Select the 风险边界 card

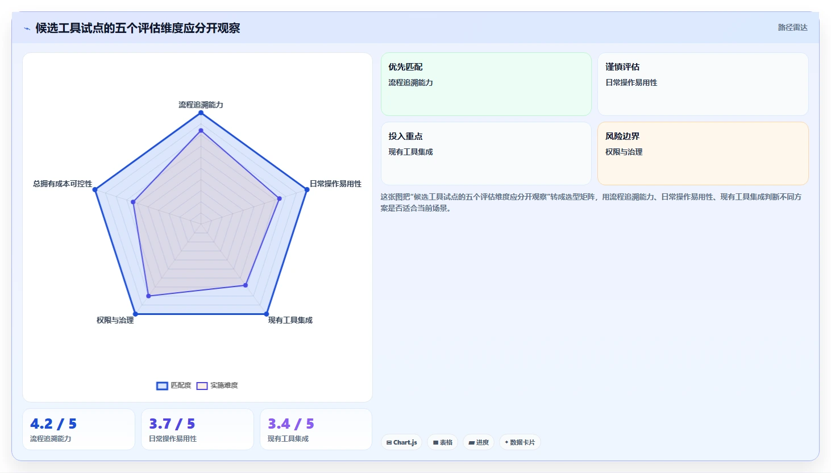[x=703, y=153]
